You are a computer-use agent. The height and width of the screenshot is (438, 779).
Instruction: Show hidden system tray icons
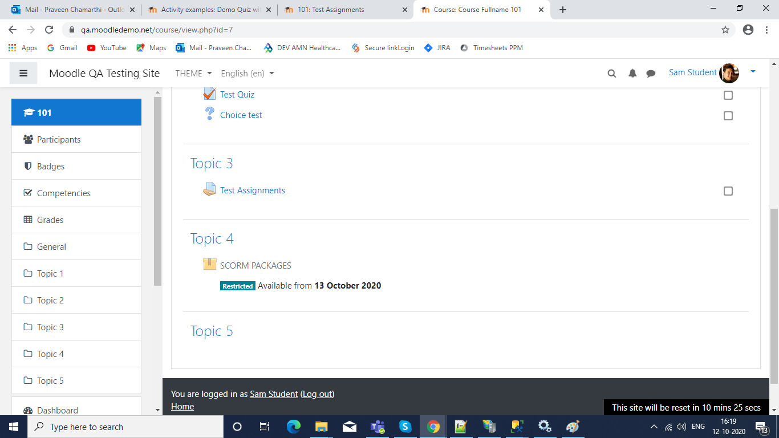pyautogui.click(x=654, y=427)
